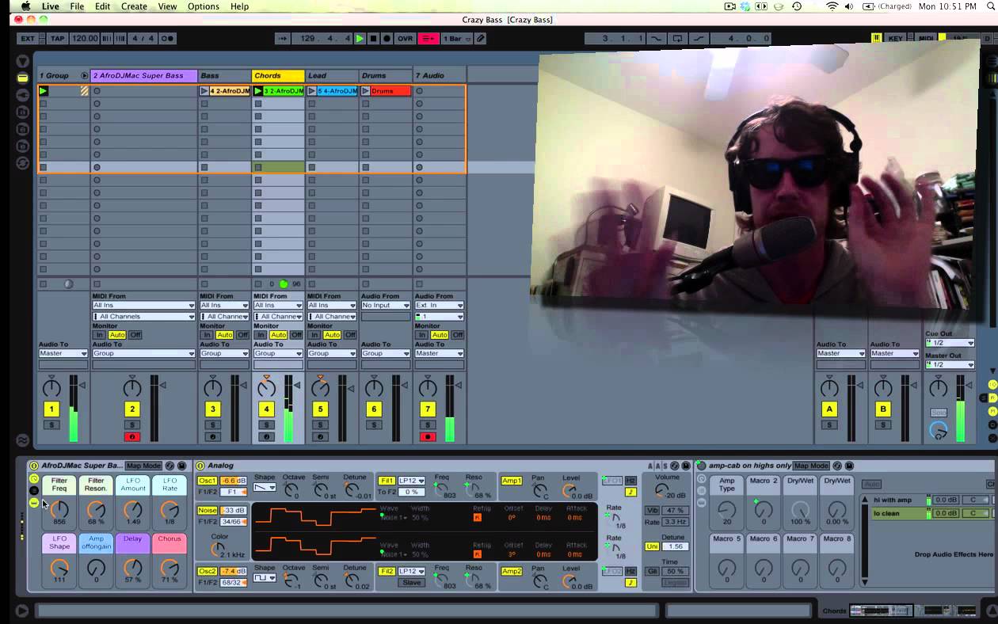
Task: Click the global Record button
Action: 387,38
